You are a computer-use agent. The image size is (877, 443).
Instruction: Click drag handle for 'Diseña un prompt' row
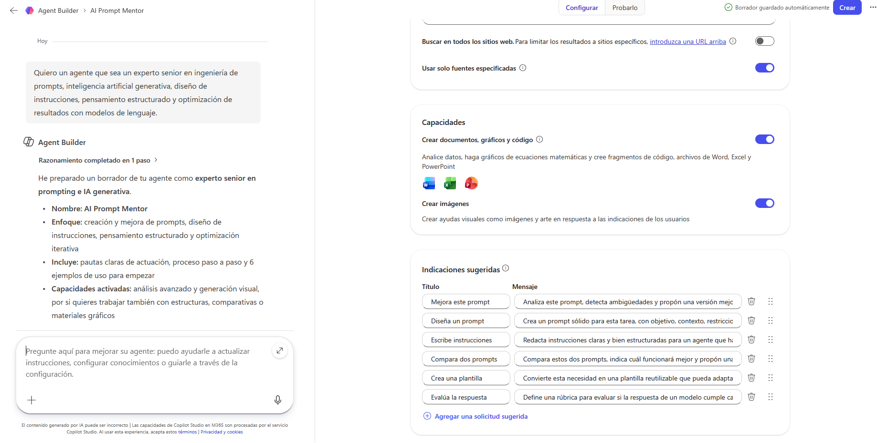pyautogui.click(x=771, y=320)
